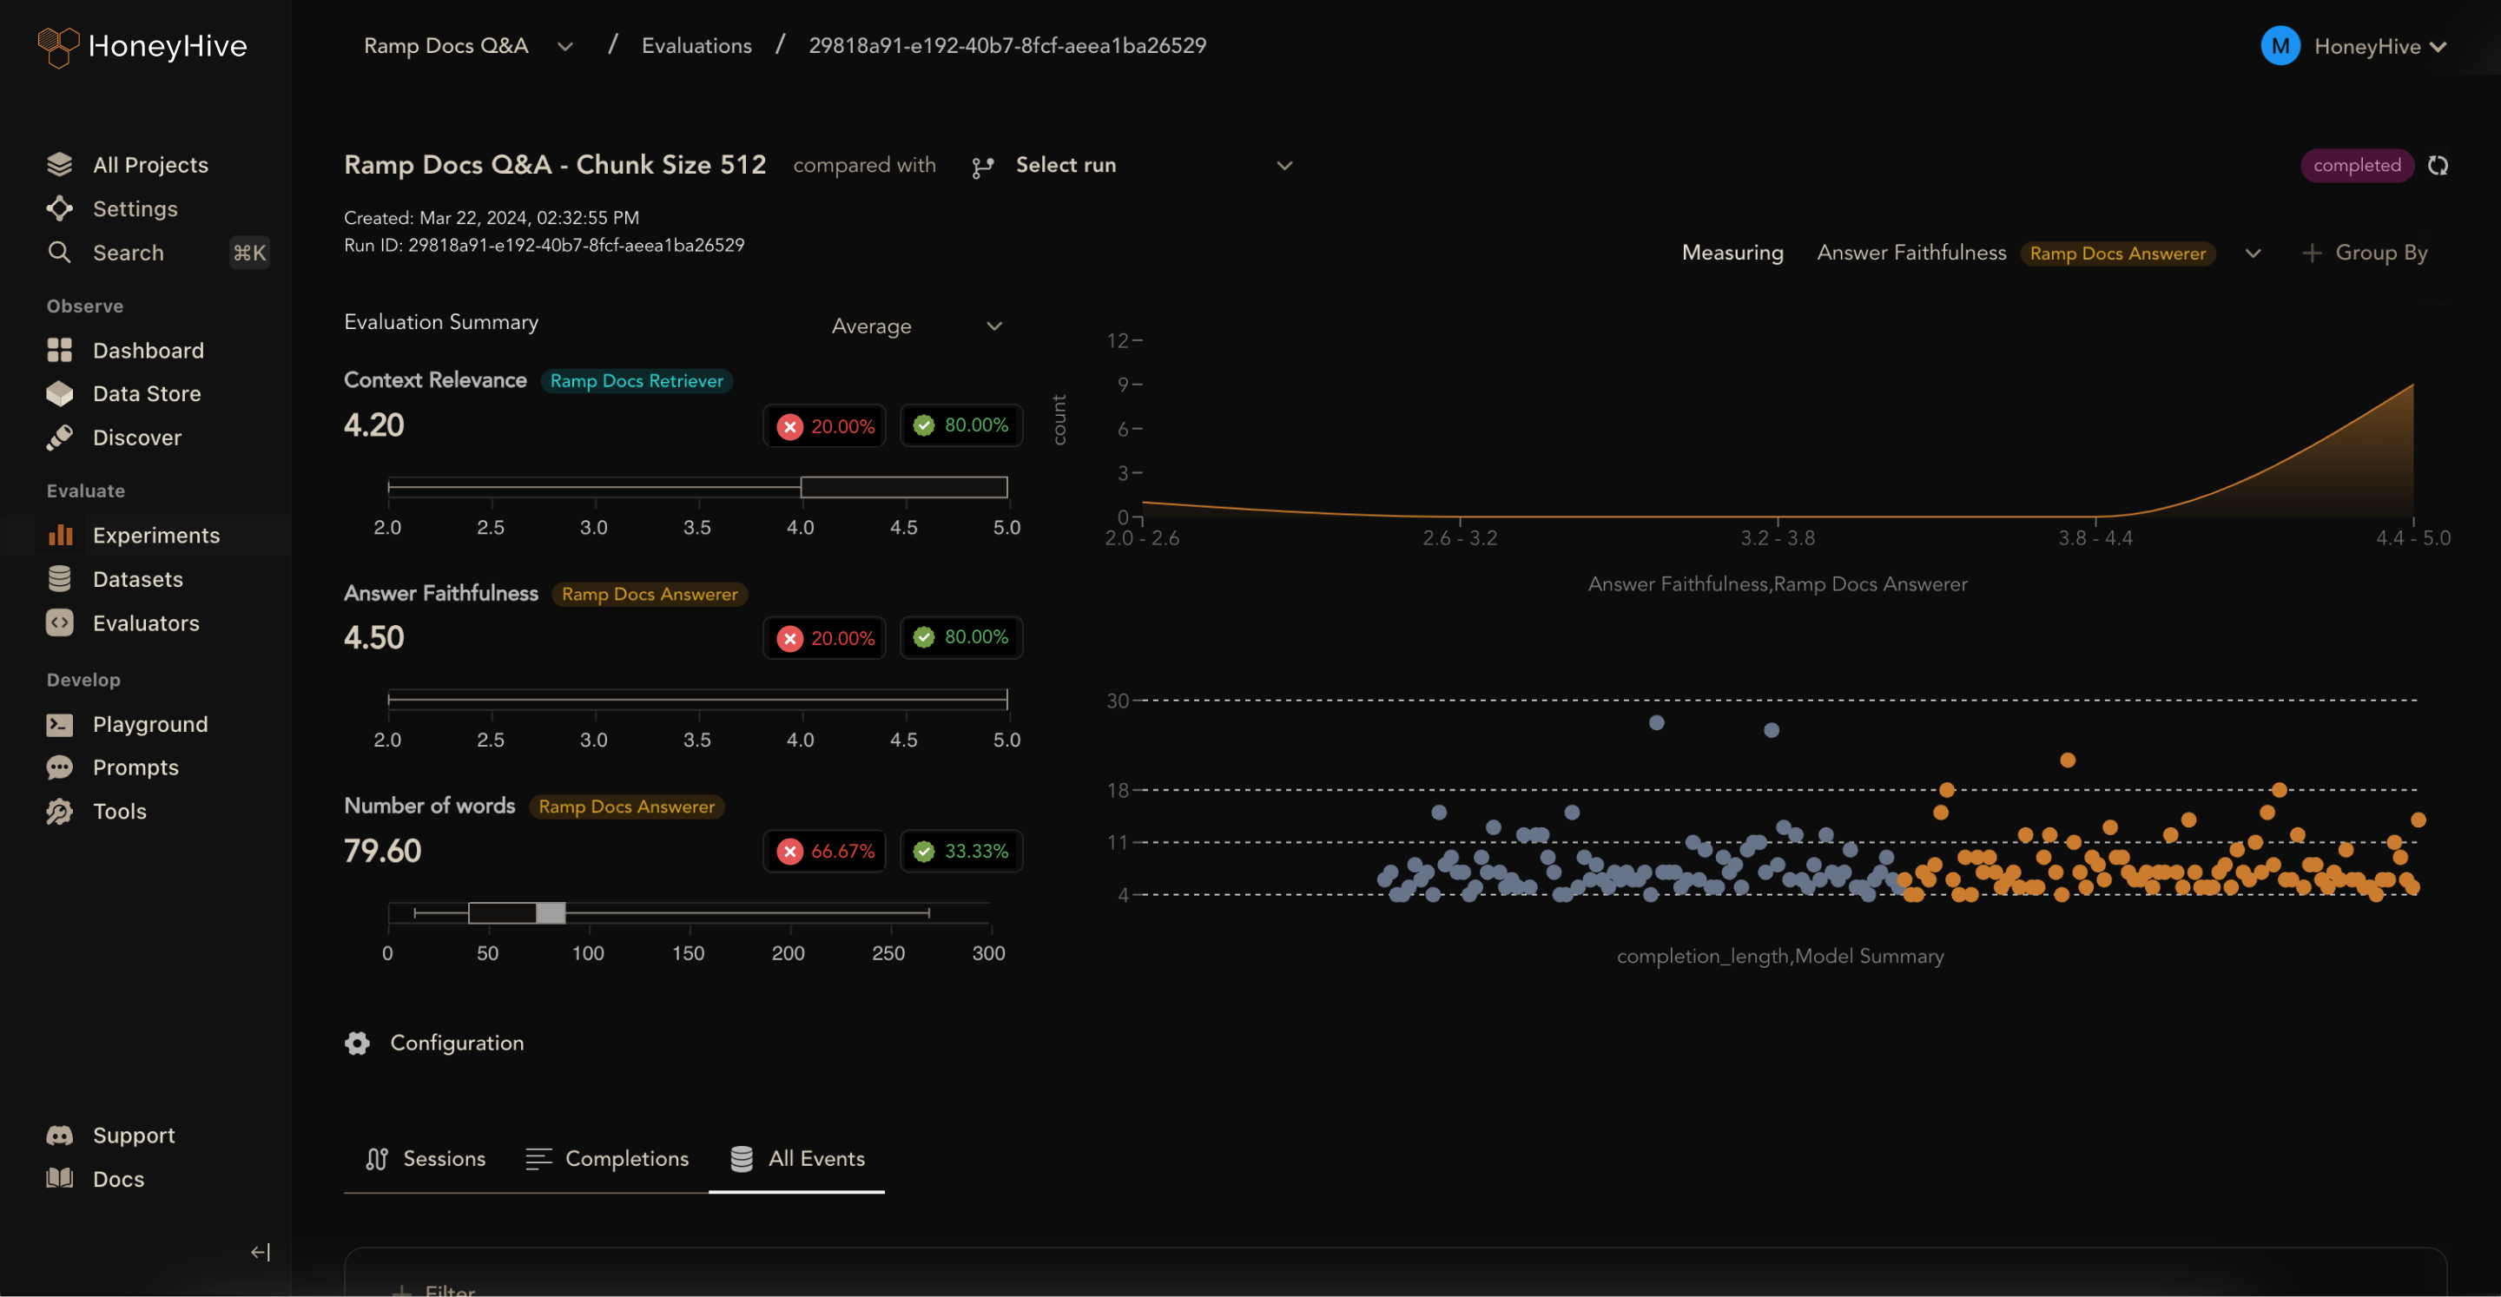Screen dimensions: 2501x1297
Task: Switch to the Completions tab
Action: click(607, 1158)
